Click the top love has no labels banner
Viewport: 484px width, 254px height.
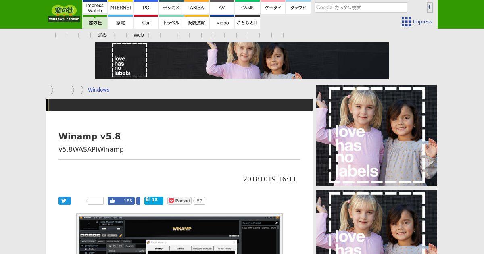(x=242, y=60)
